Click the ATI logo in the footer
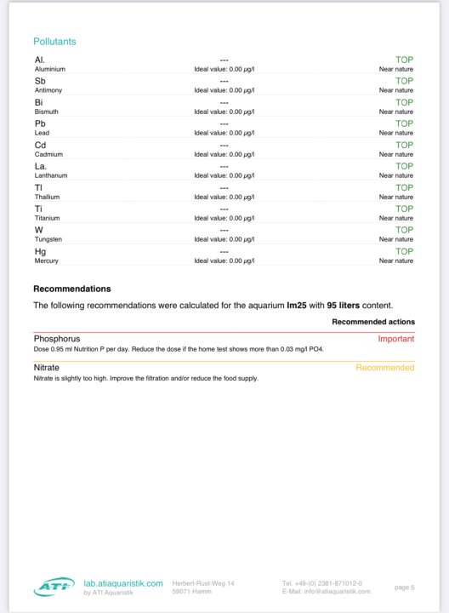 (54, 587)
